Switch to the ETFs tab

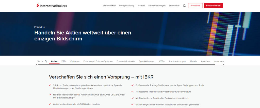[x=64, y=61]
